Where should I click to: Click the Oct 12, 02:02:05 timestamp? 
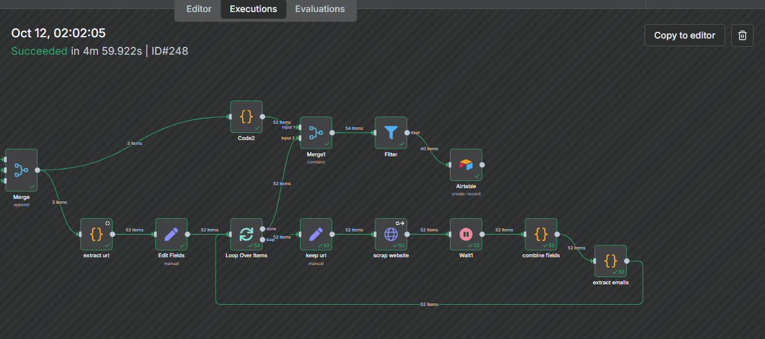pyautogui.click(x=58, y=33)
